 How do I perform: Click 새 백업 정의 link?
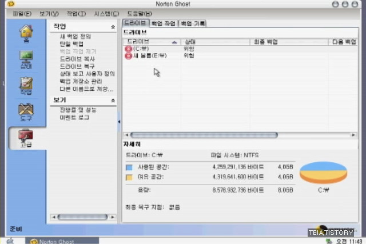pos(75,37)
